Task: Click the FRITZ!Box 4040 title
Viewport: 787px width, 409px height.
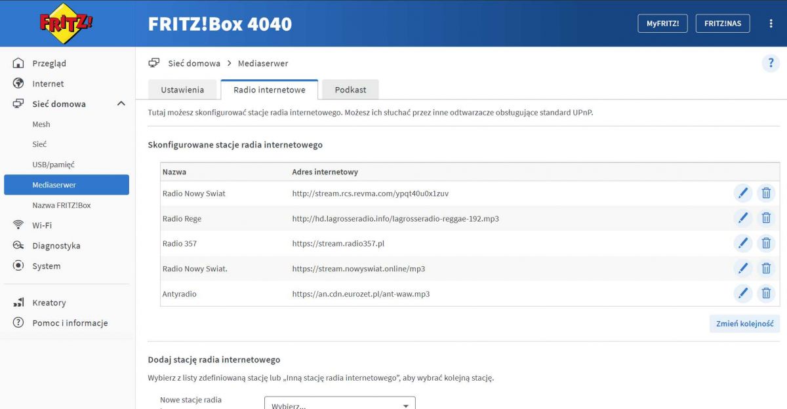Action: tap(220, 24)
